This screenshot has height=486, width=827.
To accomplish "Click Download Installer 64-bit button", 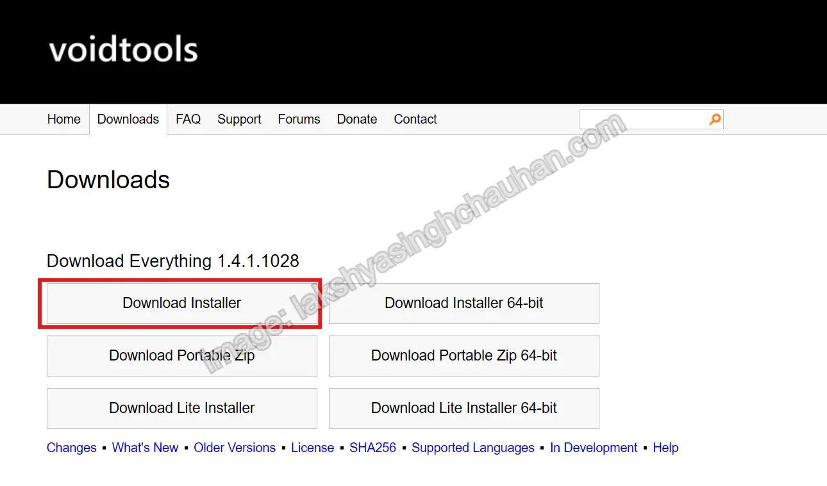I will pyautogui.click(x=464, y=303).
